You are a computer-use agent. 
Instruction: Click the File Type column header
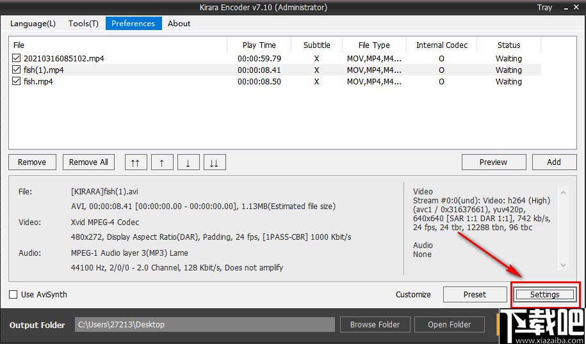coord(374,45)
